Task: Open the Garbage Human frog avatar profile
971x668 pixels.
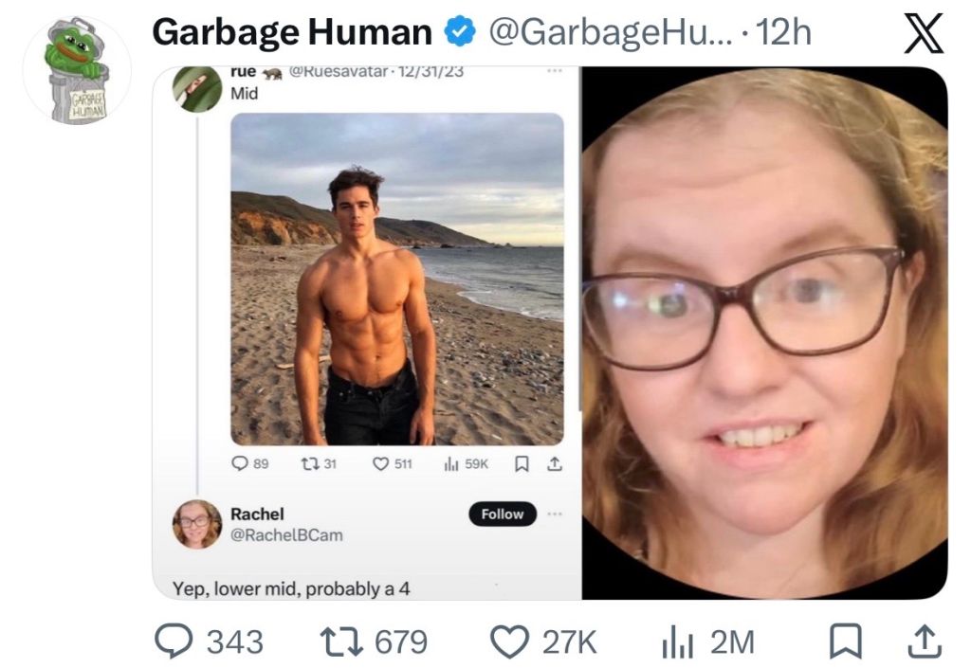Action: (77, 70)
